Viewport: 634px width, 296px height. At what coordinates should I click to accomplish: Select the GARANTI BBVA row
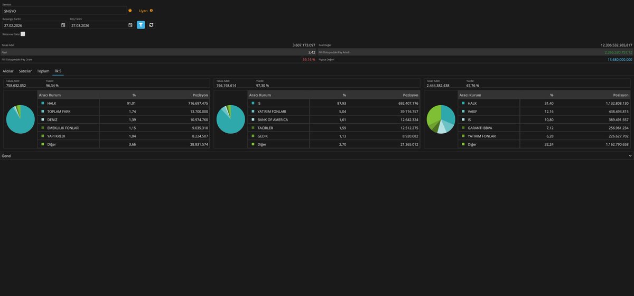544,128
